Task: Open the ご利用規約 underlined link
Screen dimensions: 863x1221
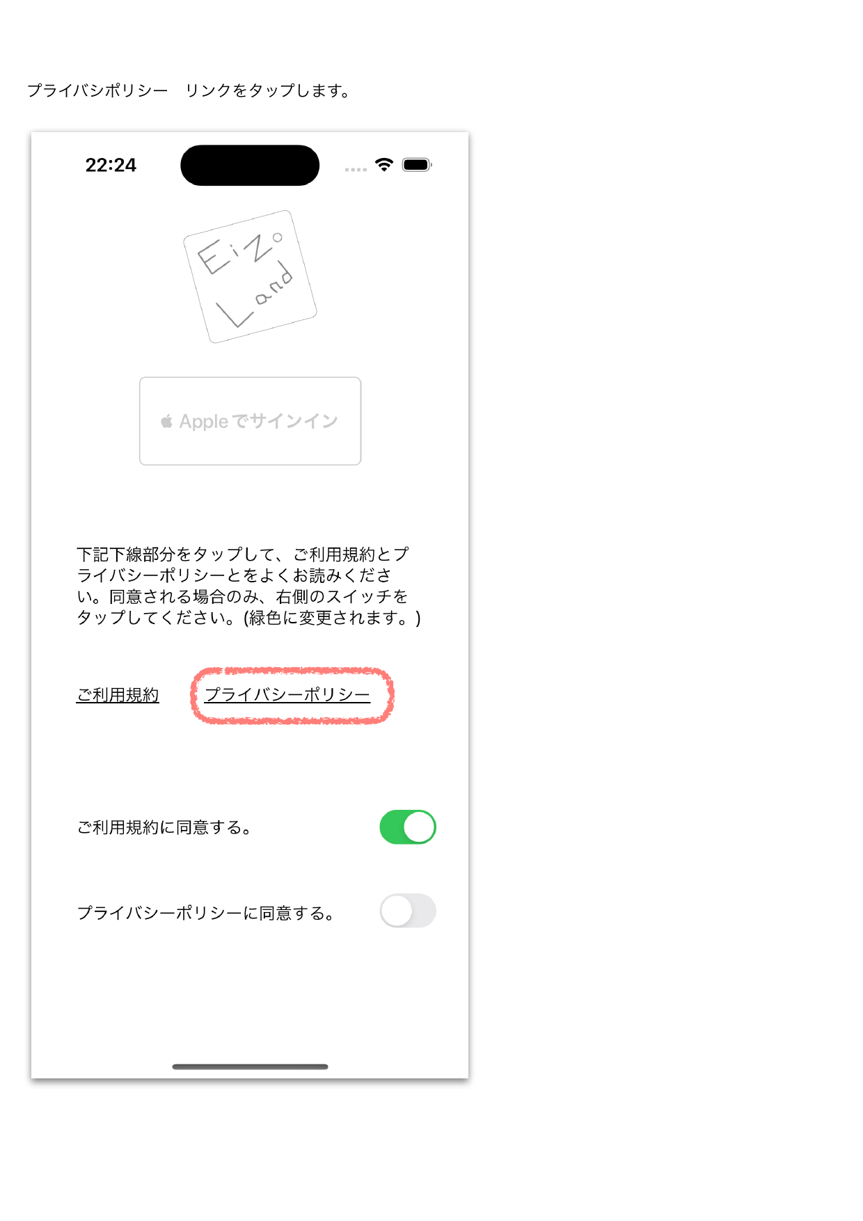Action: pos(118,695)
